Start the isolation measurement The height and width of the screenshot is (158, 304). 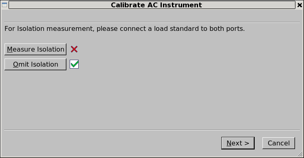tap(35, 49)
